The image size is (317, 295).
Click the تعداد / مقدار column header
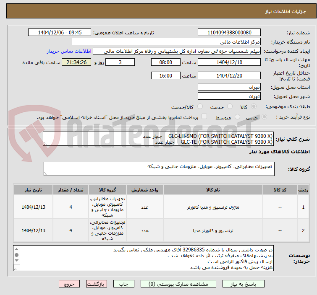pyautogui.click(x=71, y=190)
